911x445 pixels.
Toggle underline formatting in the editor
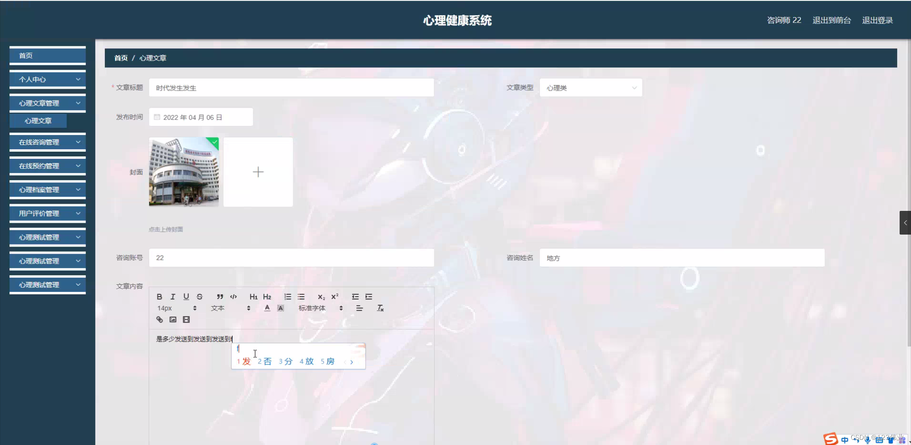186,297
